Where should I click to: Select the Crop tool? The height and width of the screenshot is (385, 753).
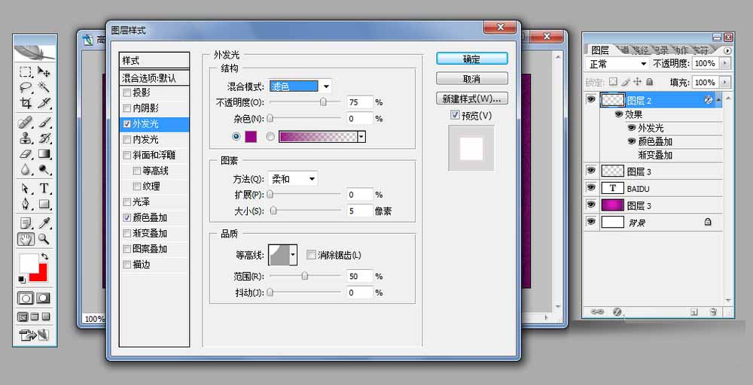point(26,102)
